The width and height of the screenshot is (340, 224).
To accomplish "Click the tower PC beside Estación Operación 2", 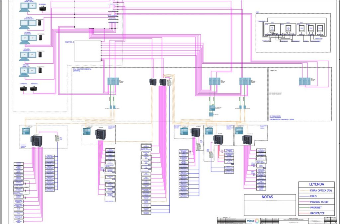I will click(x=40, y=54).
